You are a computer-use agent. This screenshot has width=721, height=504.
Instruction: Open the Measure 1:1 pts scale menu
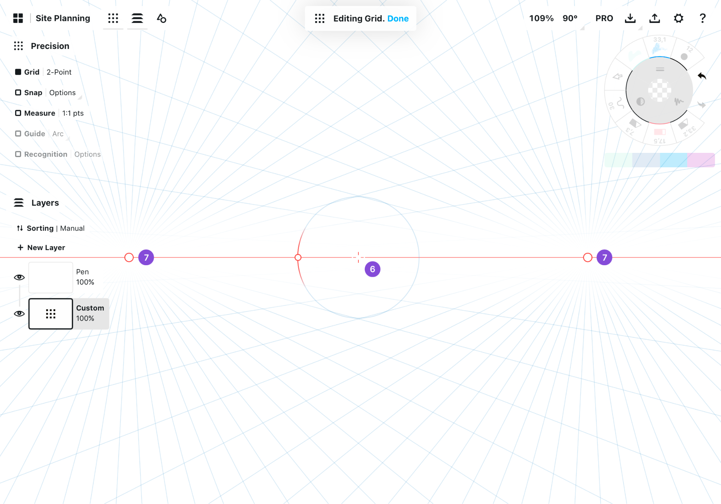[73, 113]
